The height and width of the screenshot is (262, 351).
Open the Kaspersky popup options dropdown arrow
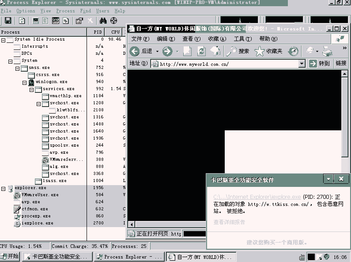coord(328,179)
